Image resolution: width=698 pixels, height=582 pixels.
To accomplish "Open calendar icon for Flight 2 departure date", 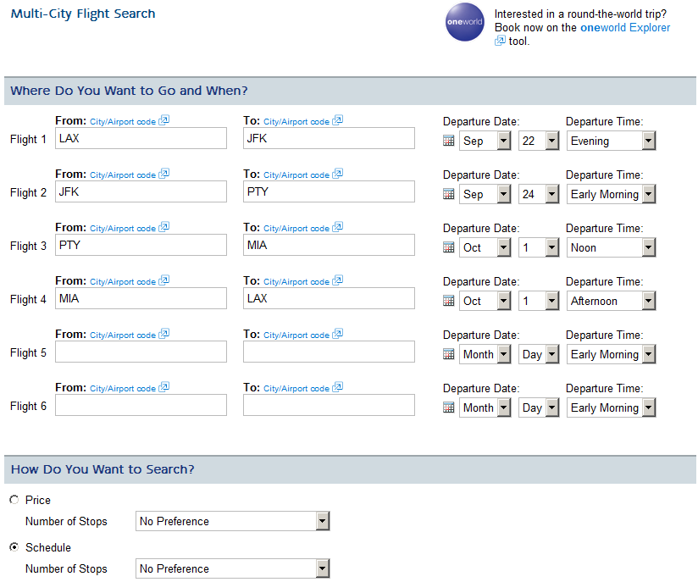I will (449, 195).
